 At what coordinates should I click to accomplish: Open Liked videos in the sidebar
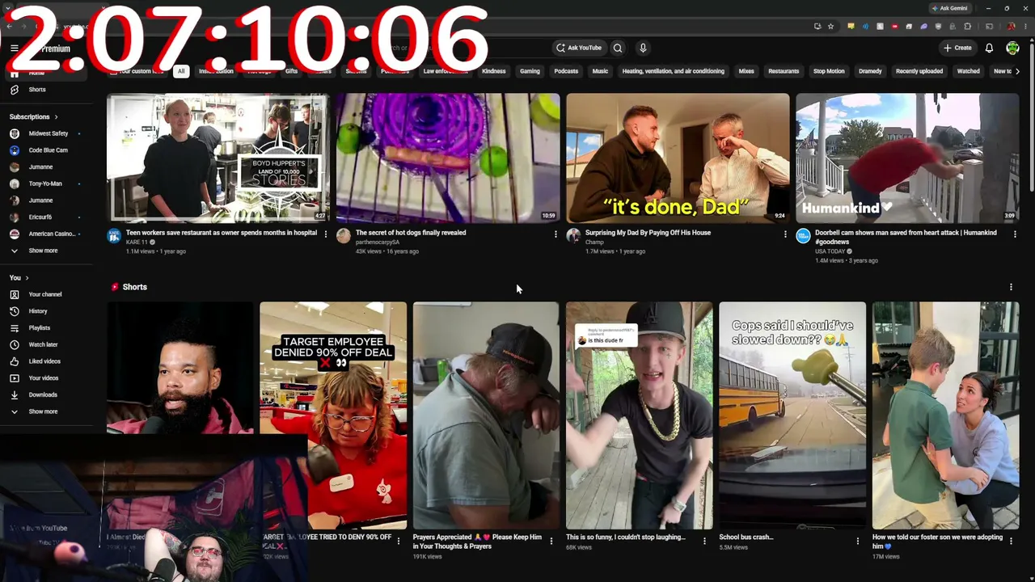click(x=46, y=361)
